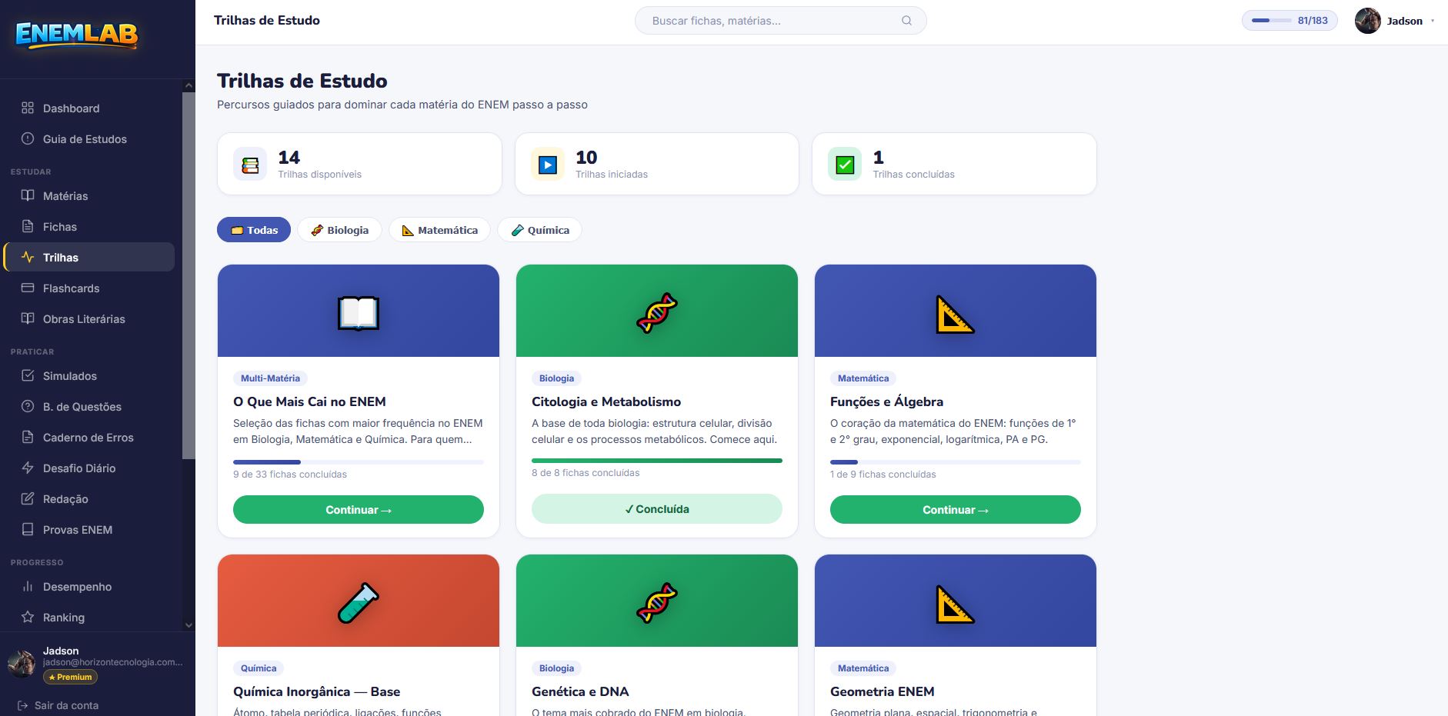Open Matérias in the sidebar
This screenshot has height=716, width=1448.
89,195
